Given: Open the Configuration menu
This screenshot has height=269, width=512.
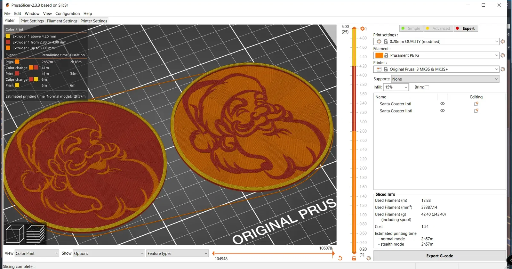Looking at the screenshot, I should (x=68, y=13).
